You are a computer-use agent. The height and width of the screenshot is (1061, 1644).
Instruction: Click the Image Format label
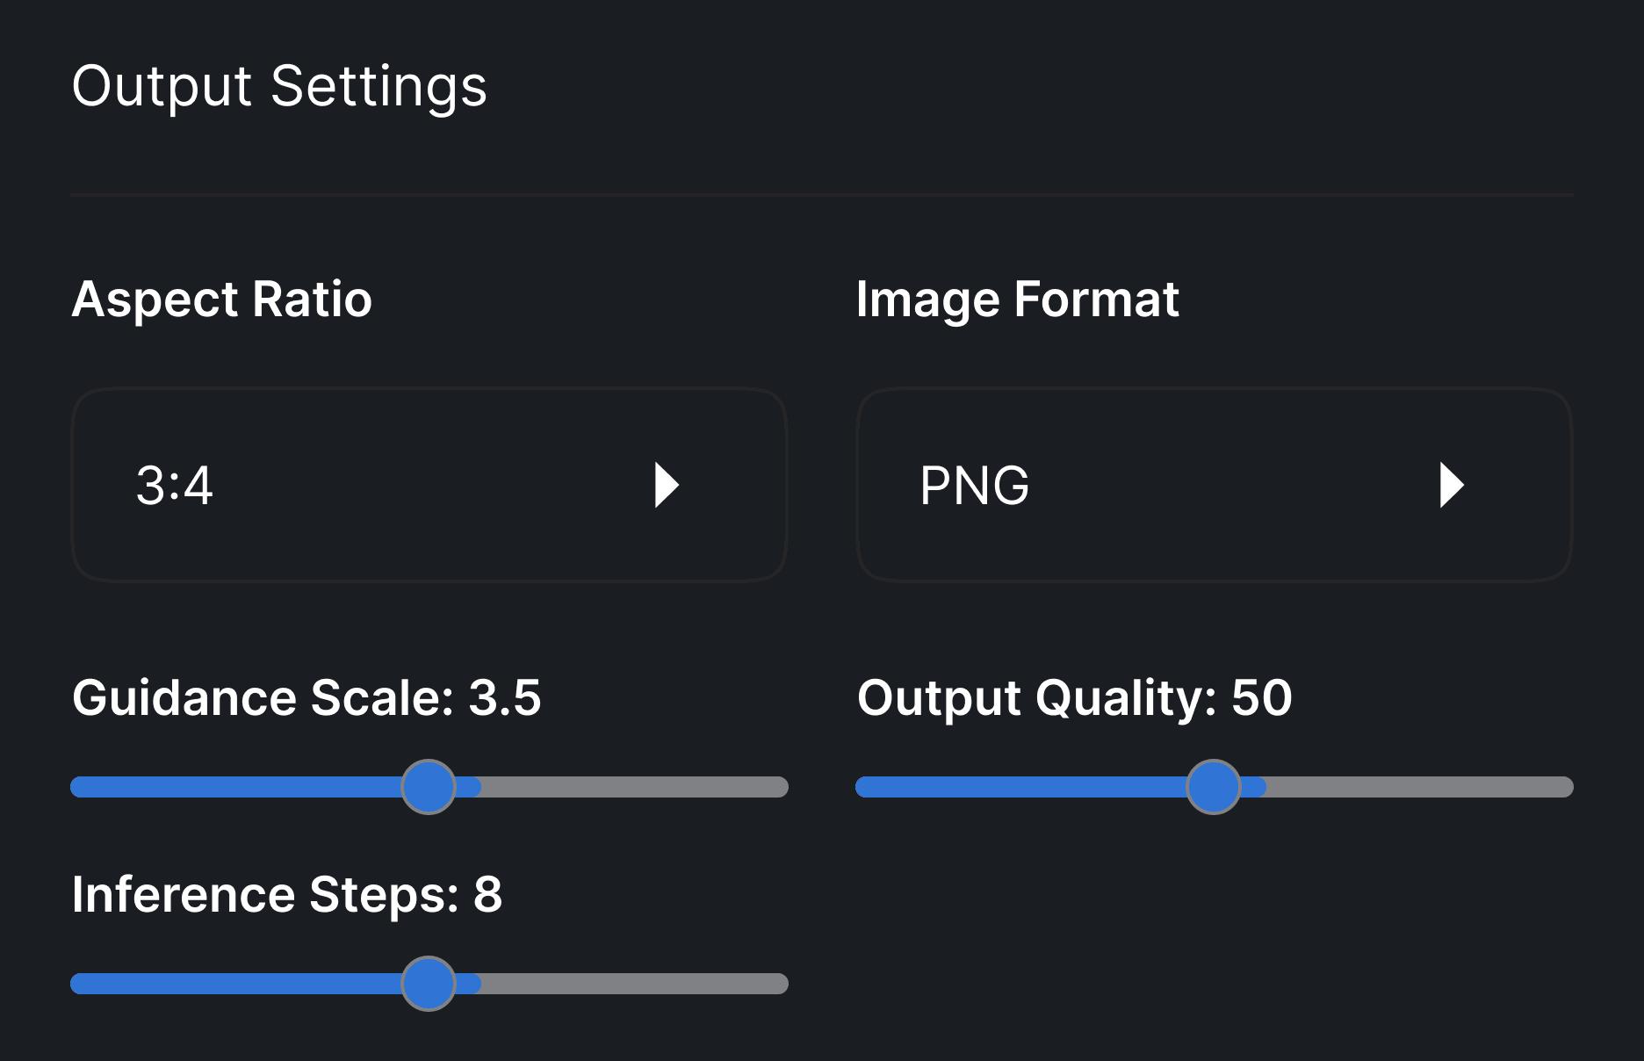click(1017, 299)
